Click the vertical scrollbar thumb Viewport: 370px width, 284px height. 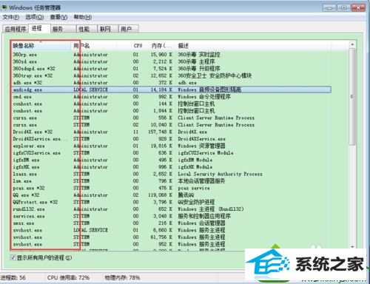pos(352,97)
